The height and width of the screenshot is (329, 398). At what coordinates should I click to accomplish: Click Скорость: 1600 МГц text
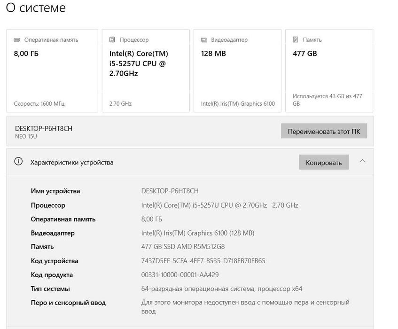[x=39, y=103]
